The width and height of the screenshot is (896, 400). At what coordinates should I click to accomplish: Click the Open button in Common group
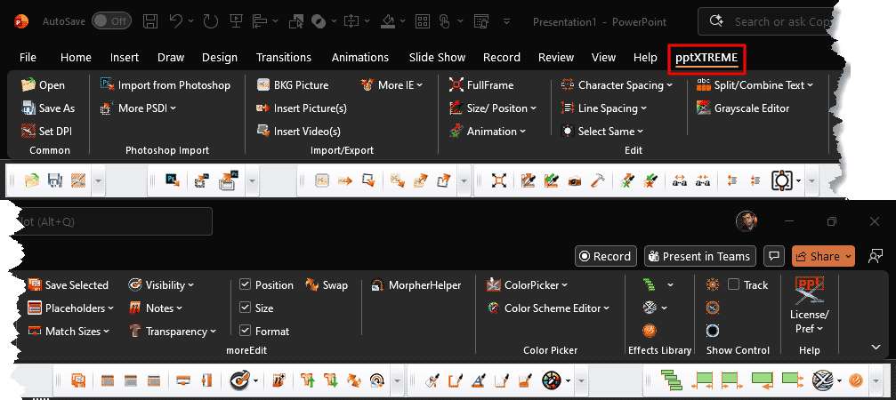point(43,85)
